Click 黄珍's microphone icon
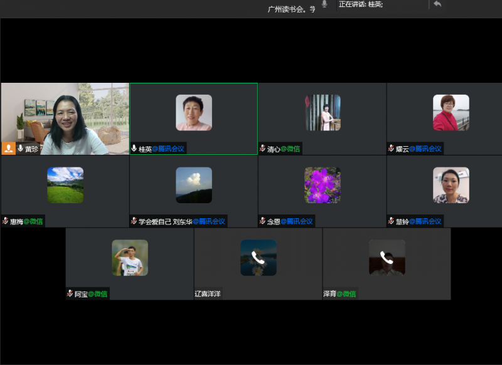Viewport: 502px width, 365px height. tap(21, 149)
